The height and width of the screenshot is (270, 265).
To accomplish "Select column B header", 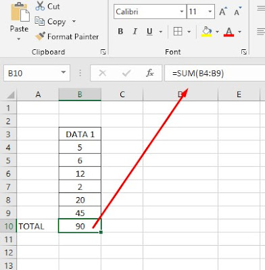I will (x=80, y=94).
